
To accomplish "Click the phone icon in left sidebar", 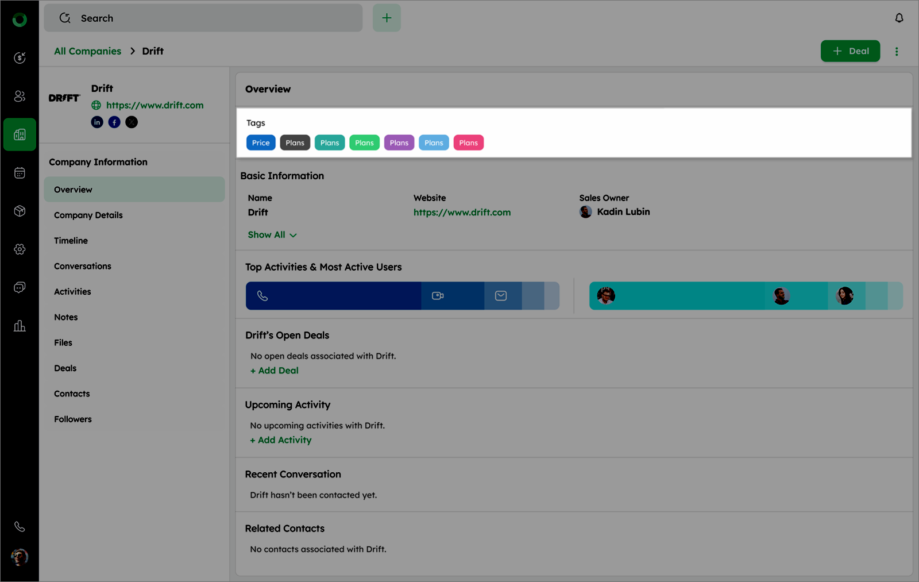I will point(20,526).
